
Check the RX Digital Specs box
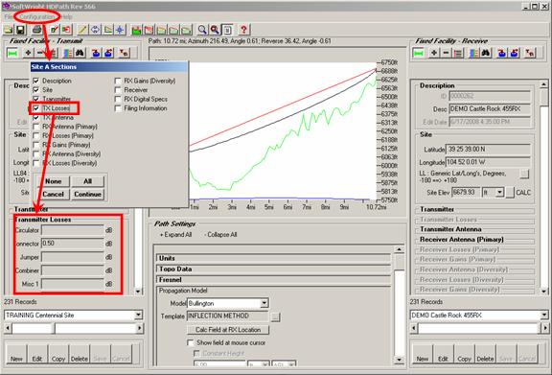point(118,99)
